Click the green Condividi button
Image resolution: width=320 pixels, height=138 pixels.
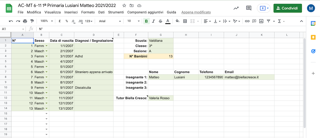[288, 8]
